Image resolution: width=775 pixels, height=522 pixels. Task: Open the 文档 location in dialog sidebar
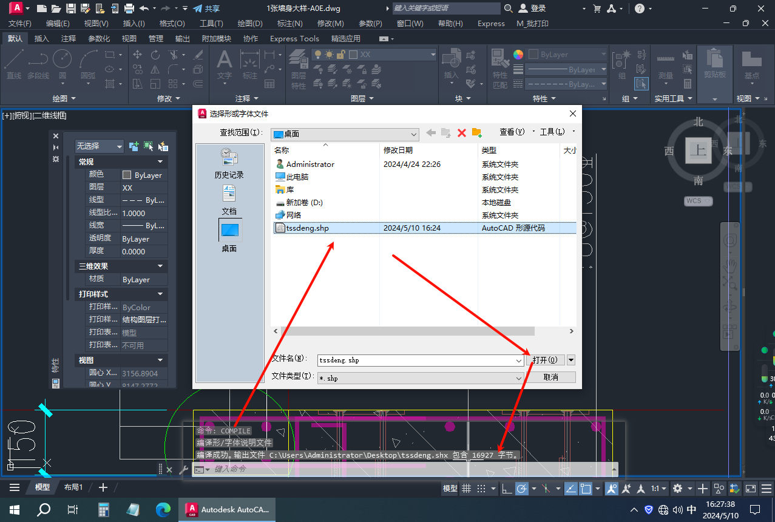(229, 200)
